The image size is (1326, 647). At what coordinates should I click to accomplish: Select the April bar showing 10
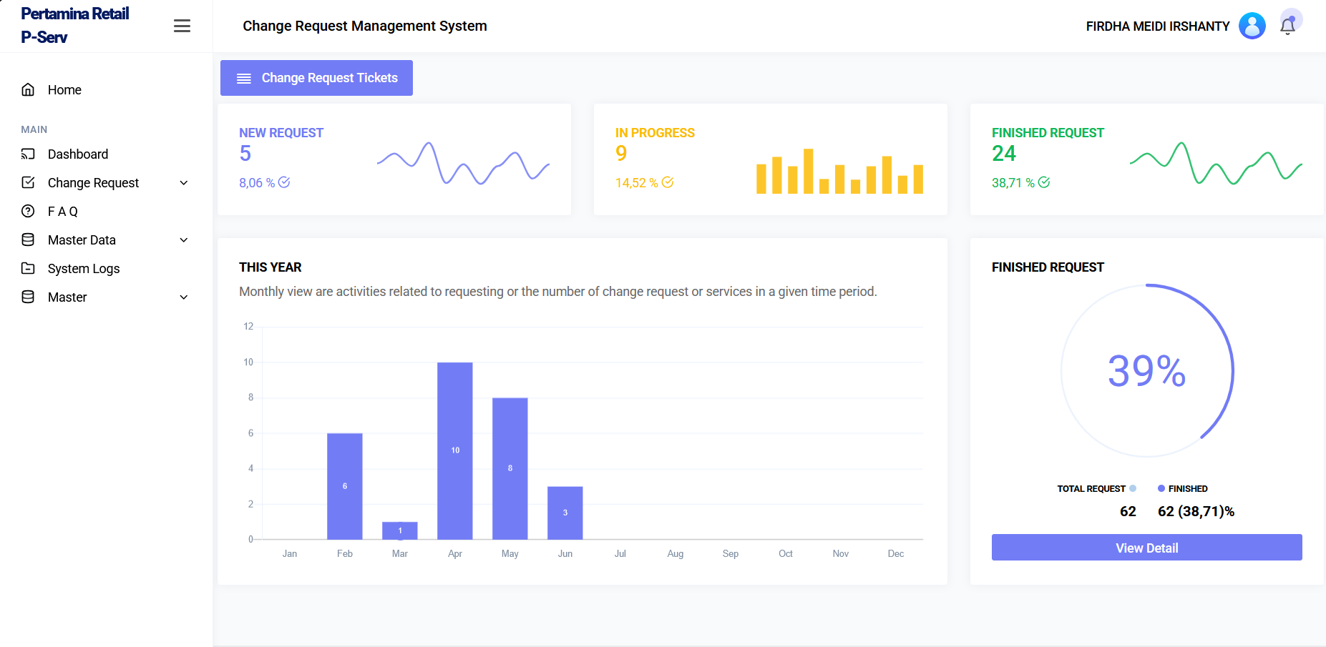click(455, 451)
